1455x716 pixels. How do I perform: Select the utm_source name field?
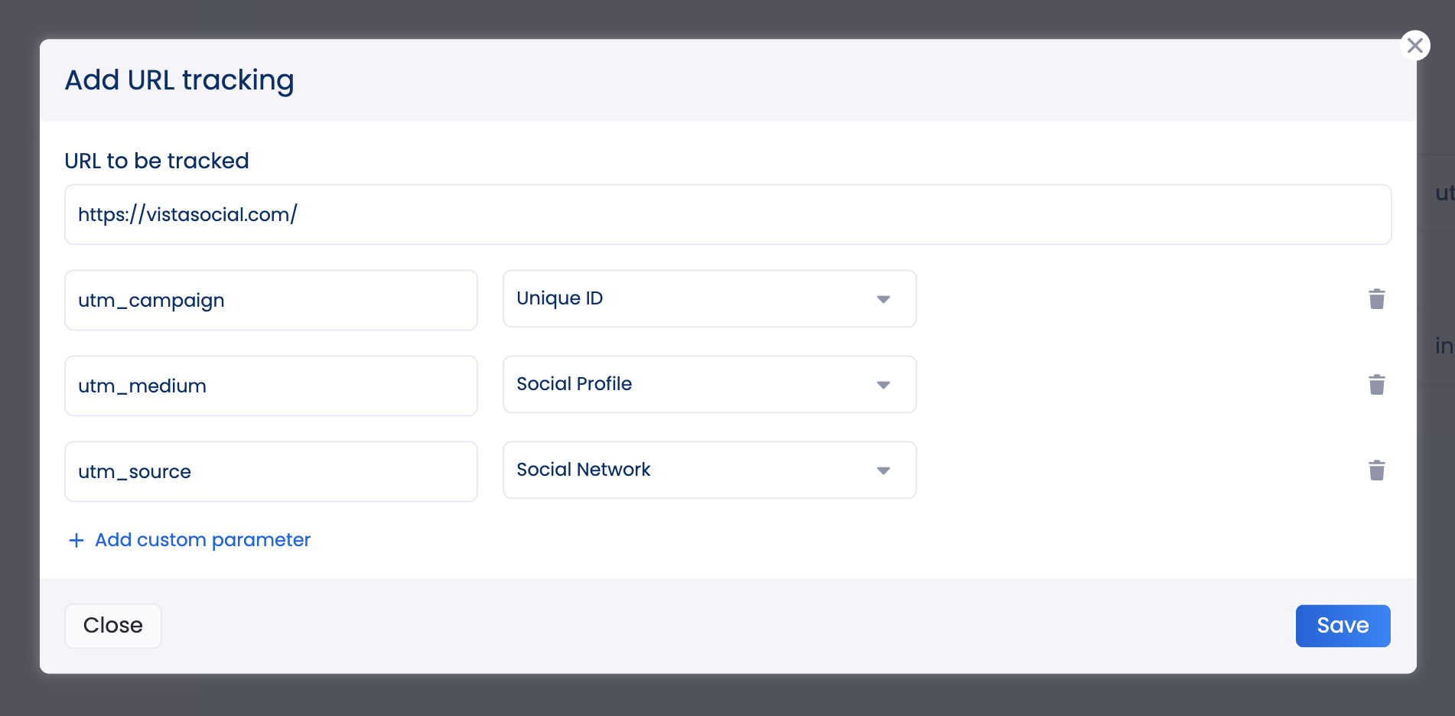pos(271,472)
